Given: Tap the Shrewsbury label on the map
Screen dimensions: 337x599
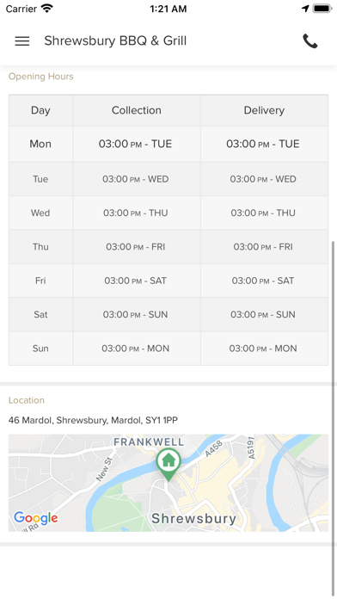Looking at the screenshot, I should coord(193,518).
